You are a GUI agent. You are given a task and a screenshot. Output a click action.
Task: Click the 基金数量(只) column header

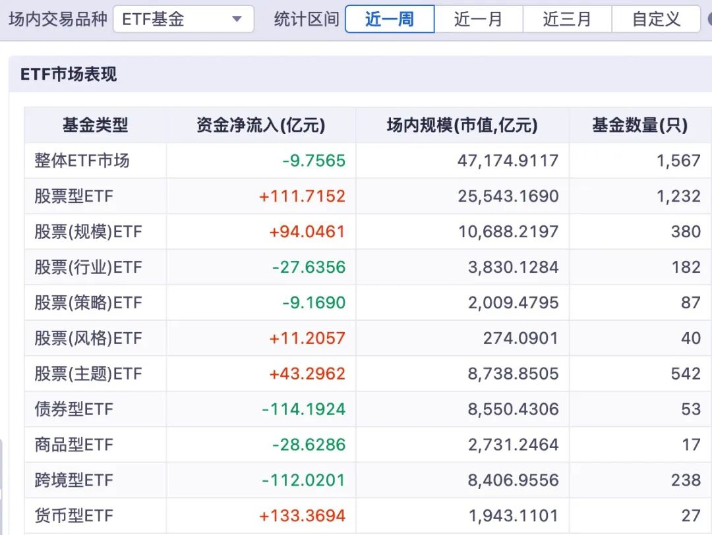coord(639,125)
